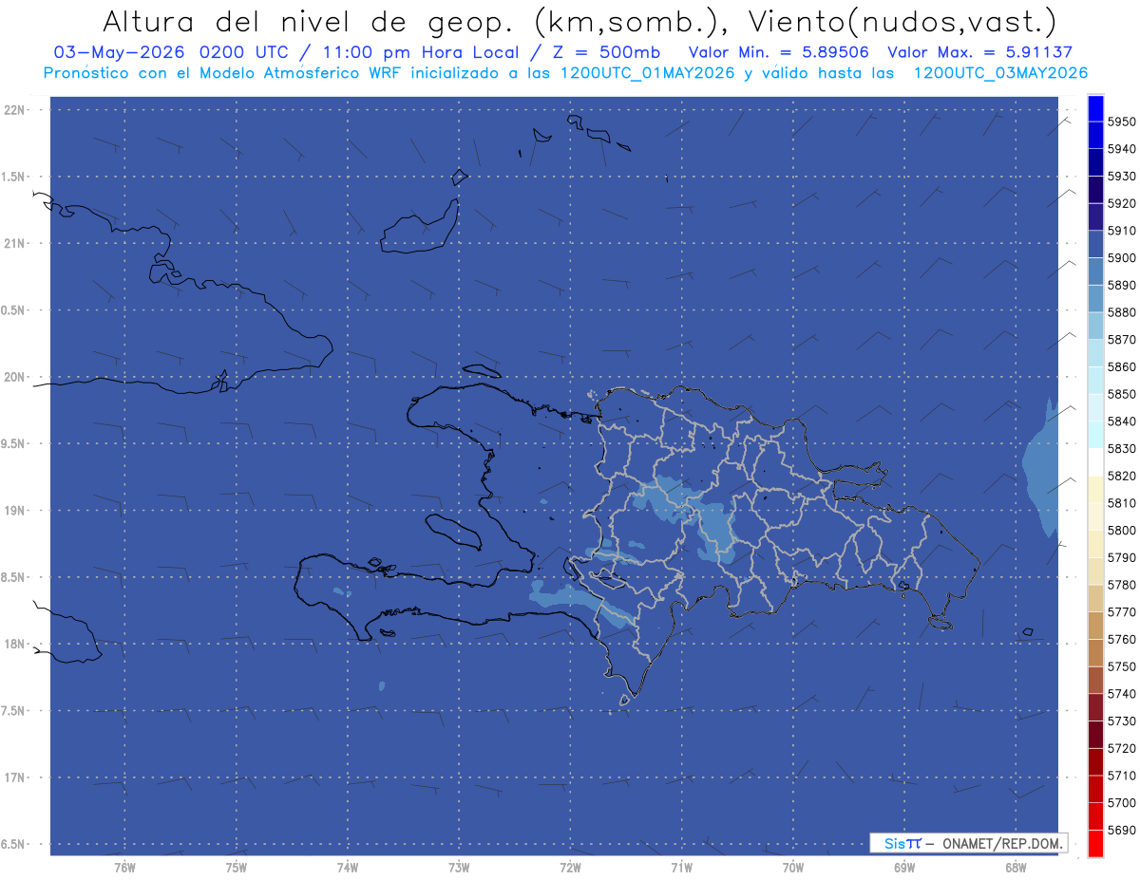This screenshot has width=1140, height=880.
Task: Click the 72W longitude axis label
Action: pyautogui.click(x=570, y=868)
